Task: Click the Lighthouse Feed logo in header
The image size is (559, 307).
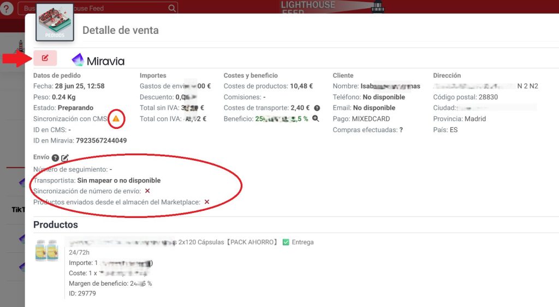Action: (332, 7)
